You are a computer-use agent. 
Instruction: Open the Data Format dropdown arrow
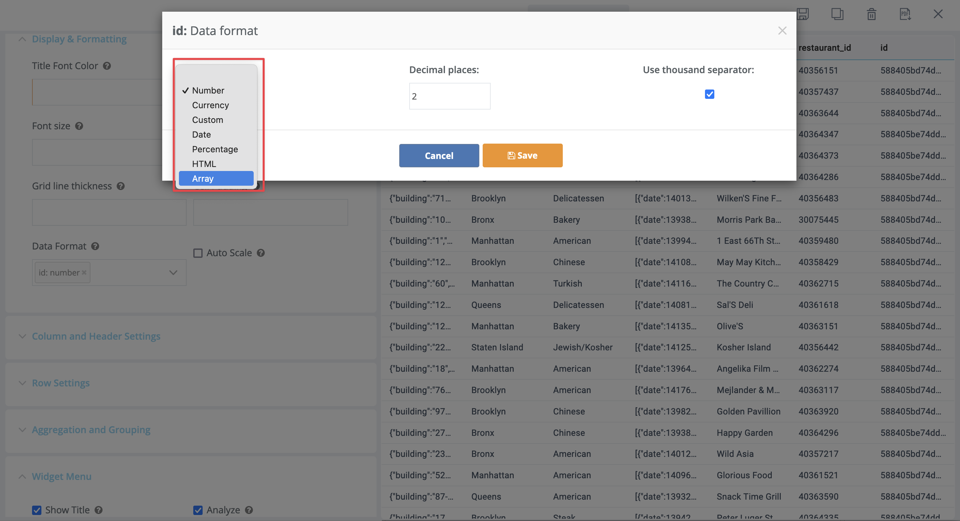(173, 273)
